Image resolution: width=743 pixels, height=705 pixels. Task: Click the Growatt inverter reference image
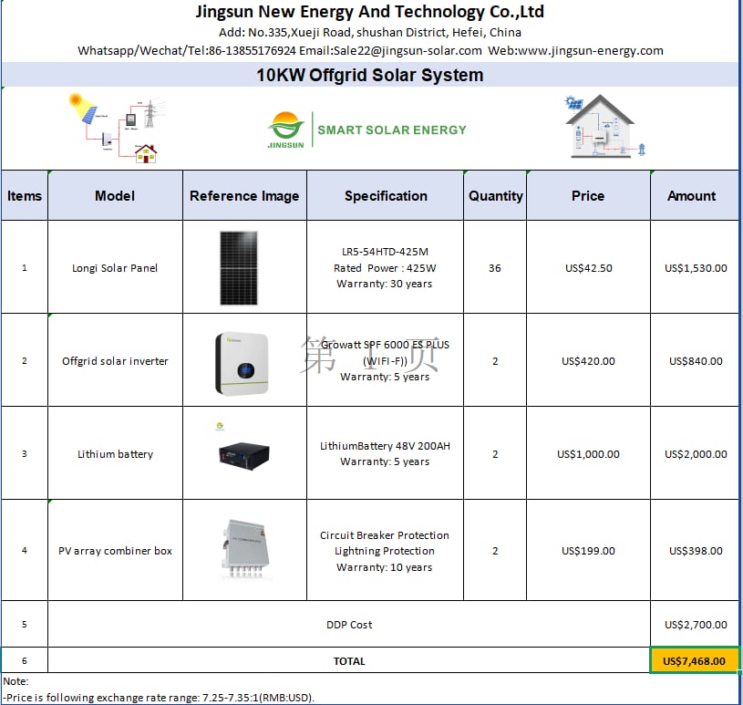pos(242,364)
